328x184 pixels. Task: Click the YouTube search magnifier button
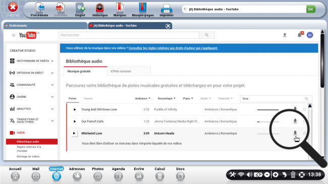click(207, 35)
